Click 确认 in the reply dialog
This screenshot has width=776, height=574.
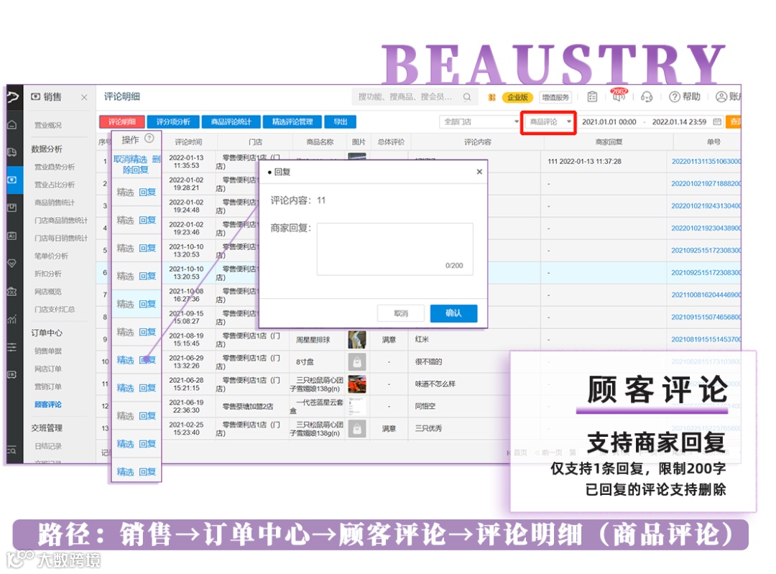pyautogui.click(x=453, y=313)
